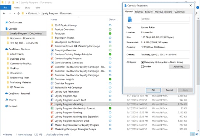200x136 pixels.
Task: Select The Big Plan - Documents
Action: click(24, 43)
